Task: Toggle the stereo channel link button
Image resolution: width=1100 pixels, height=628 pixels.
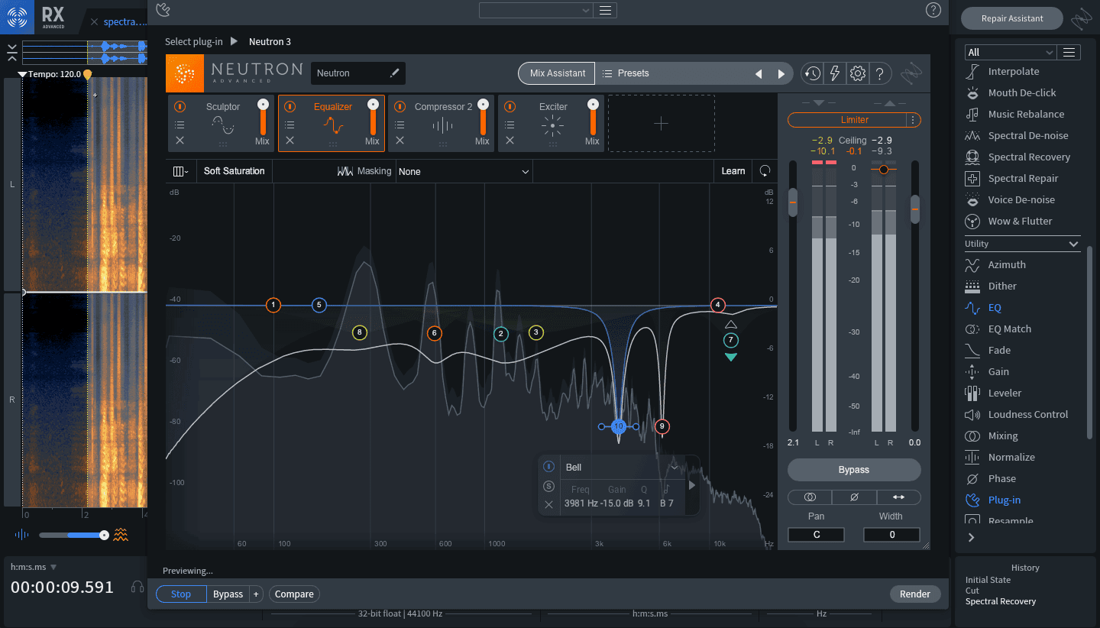Action: [810, 497]
